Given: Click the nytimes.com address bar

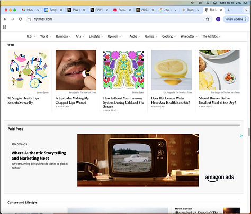Looking at the screenshot, I should [119, 19].
